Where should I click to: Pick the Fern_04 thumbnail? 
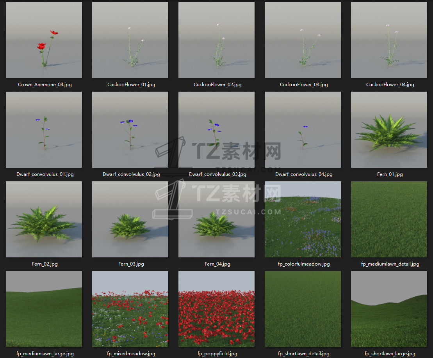(216, 219)
